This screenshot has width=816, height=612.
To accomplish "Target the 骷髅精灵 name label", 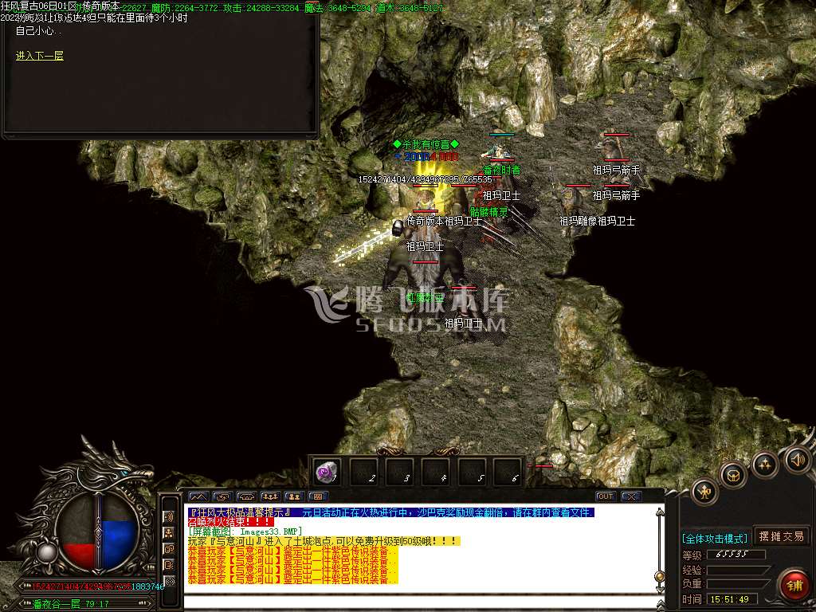I will [x=488, y=212].
